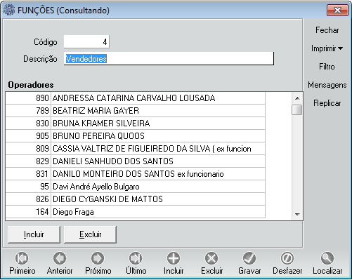Save with the Gravar checkmark icon
Image resolution: width=352 pixels, height=280 pixels.
249,258
